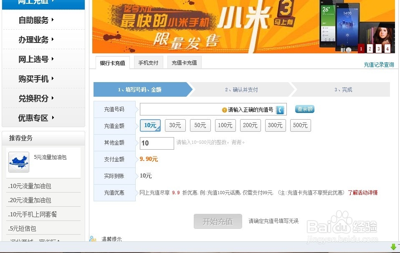Screen dimensions: 400x253
Task: Select the 300元 recharge amount
Action: [275, 125]
